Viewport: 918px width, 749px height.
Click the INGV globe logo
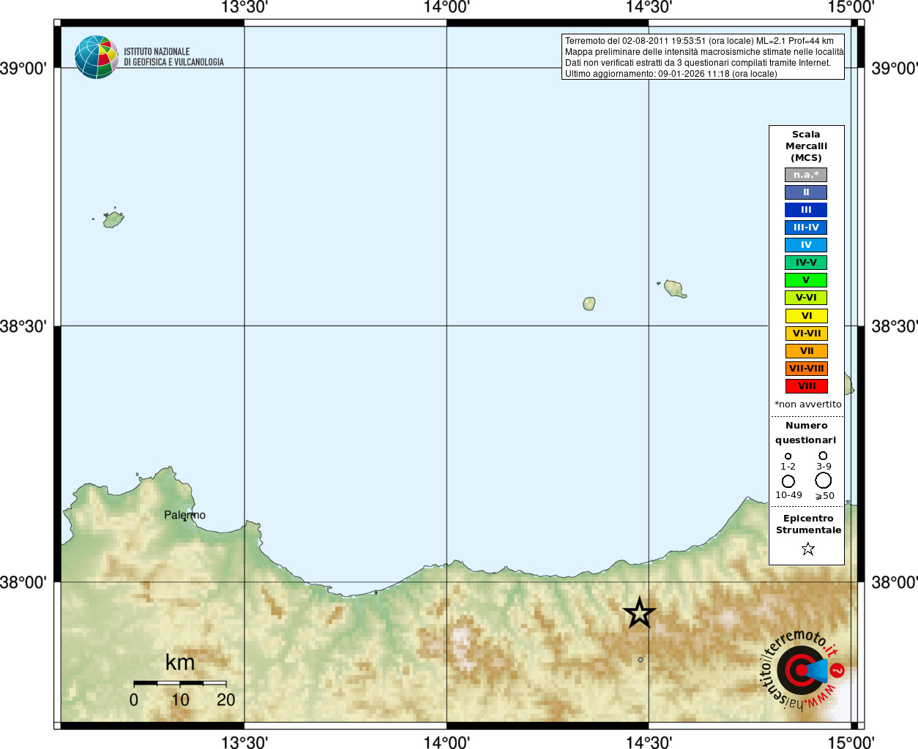point(97,57)
